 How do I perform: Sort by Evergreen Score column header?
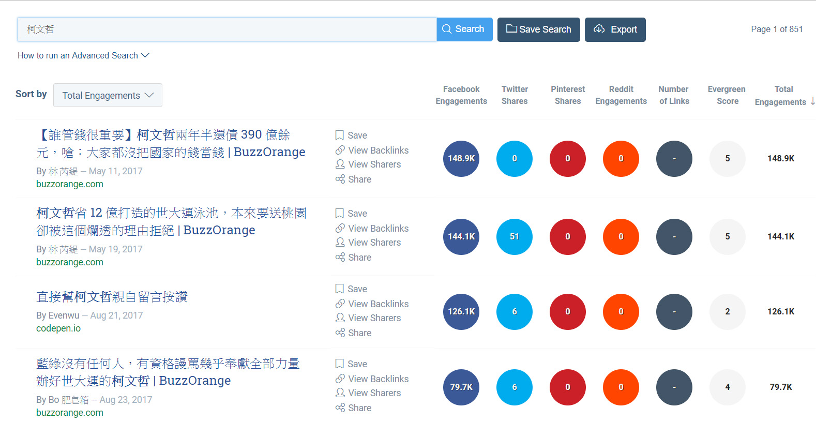click(x=727, y=95)
